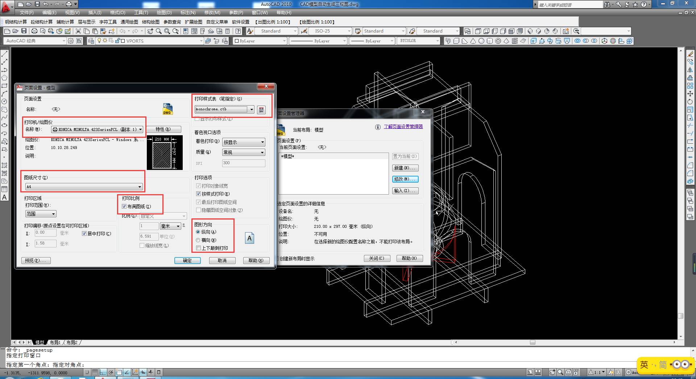The width and height of the screenshot is (696, 379).
Task: Click the 预览 preview button
Action: [36, 260]
